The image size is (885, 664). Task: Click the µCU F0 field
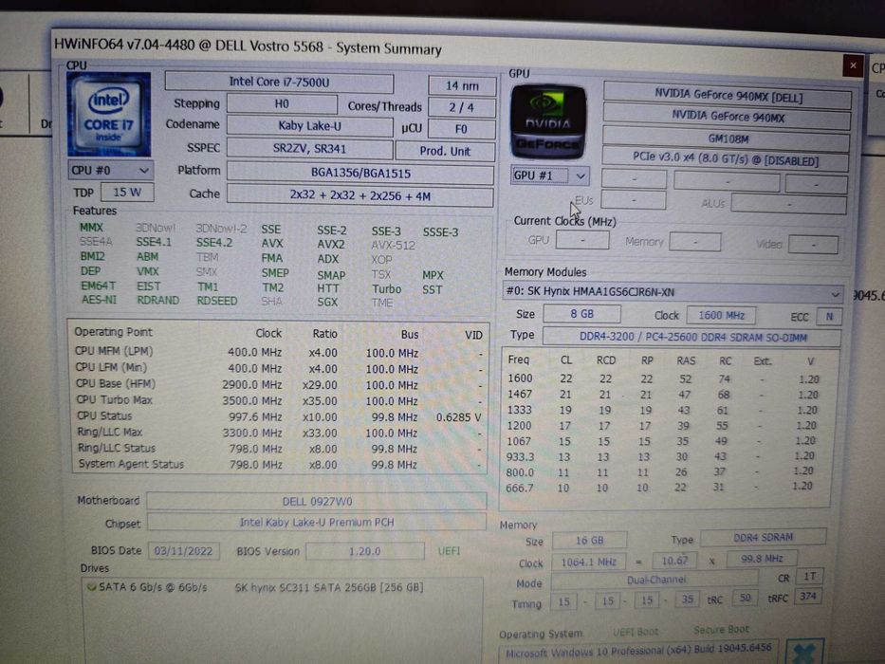tap(461, 129)
